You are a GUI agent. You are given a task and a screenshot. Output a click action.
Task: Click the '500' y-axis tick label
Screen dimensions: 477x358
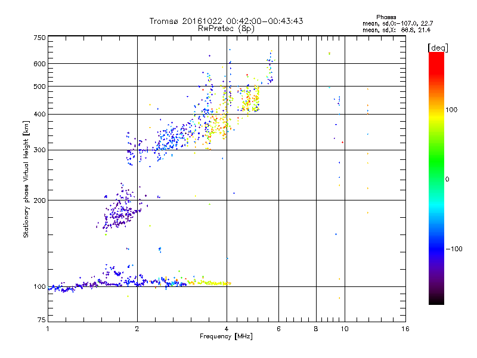[x=39, y=87]
